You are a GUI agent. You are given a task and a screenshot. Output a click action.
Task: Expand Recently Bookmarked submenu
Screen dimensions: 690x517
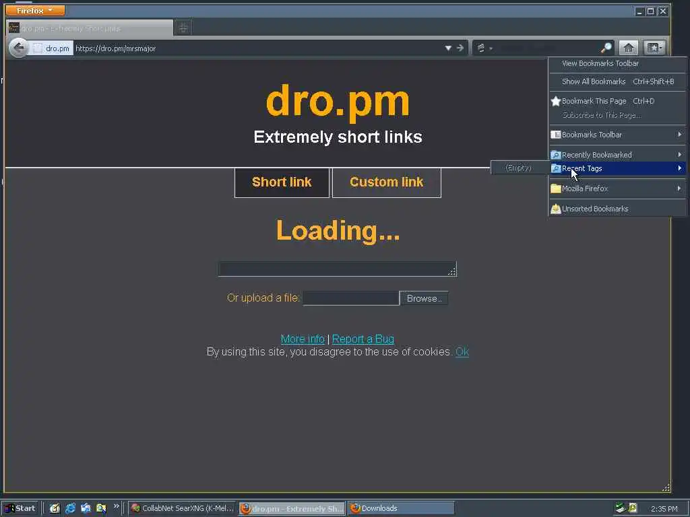[617, 155]
